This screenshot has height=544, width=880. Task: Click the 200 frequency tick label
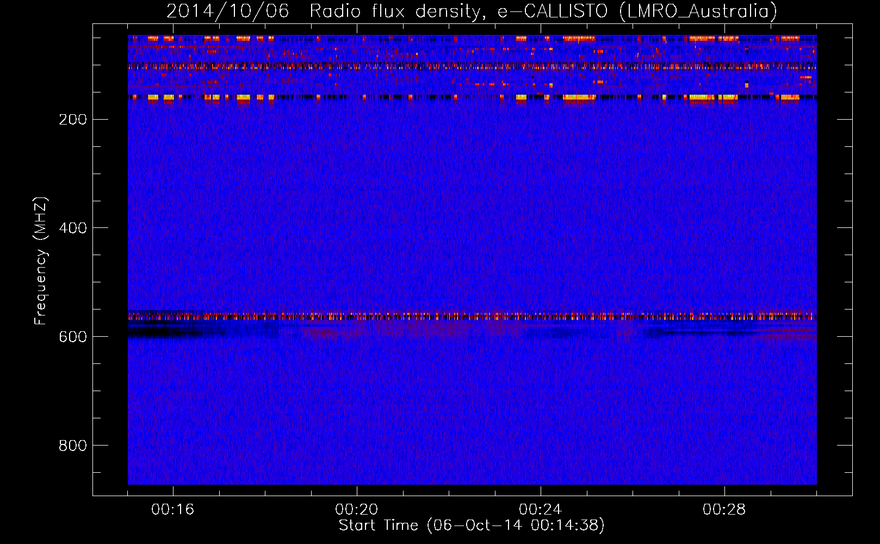click(73, 119)
